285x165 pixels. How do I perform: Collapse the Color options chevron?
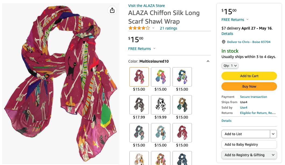pyautogui.click(x=208, y=61)
